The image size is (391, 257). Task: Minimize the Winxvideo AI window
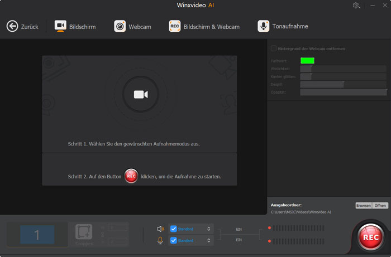pos(373,6)
